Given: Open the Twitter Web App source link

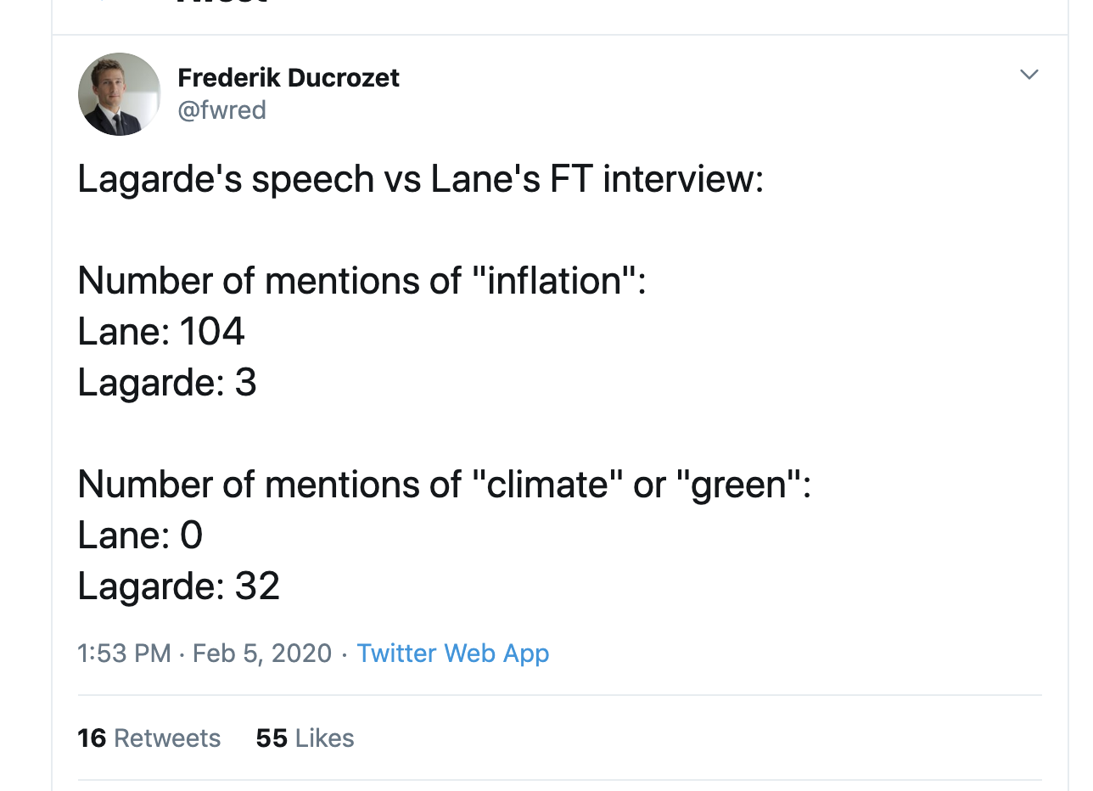Looking at the screenshot, I should [x=452, y=653].
